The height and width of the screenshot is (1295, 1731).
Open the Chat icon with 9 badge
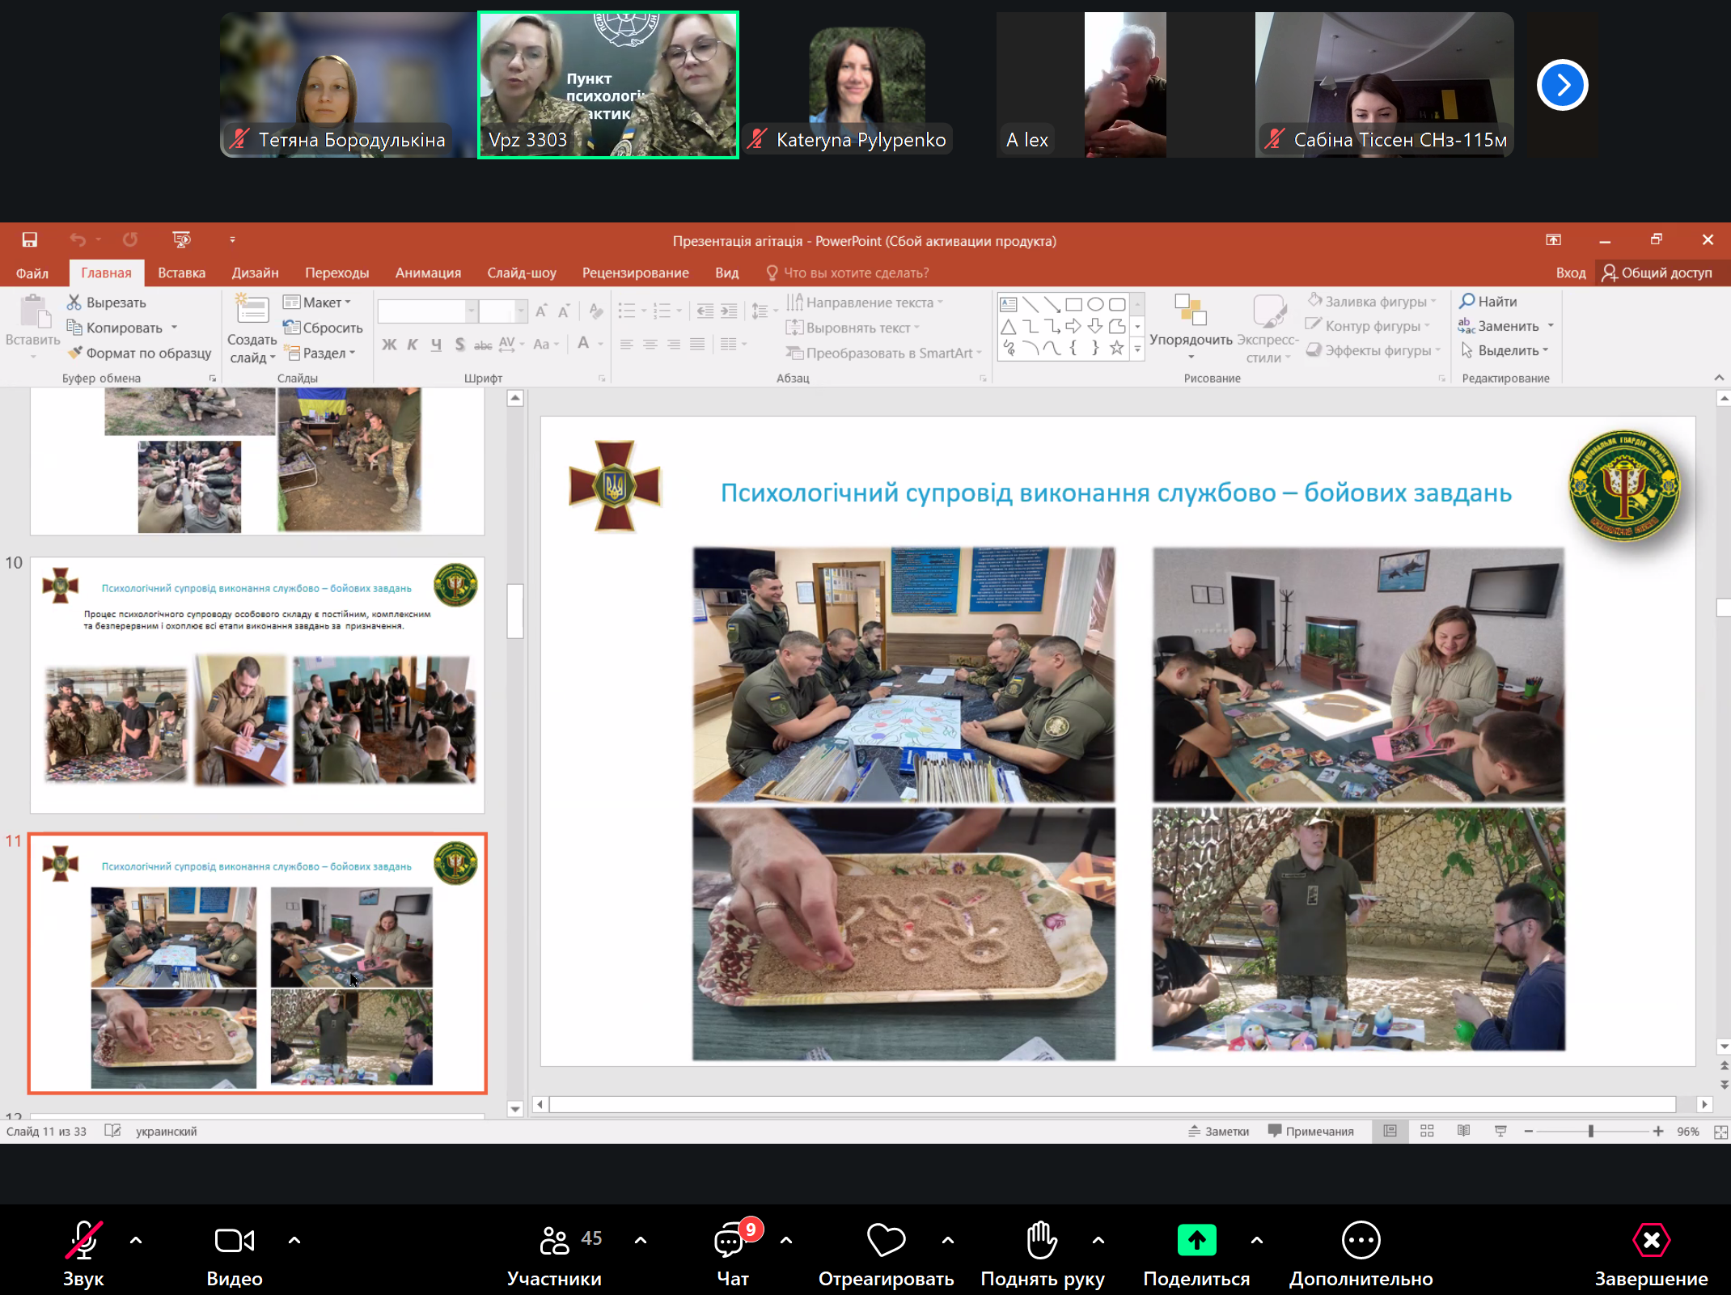pos(729,1241)
